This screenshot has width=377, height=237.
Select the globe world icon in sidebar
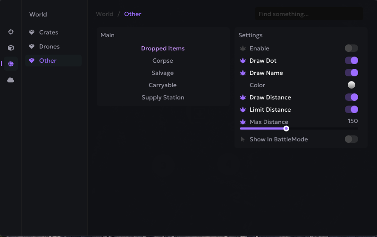point(11,64)
